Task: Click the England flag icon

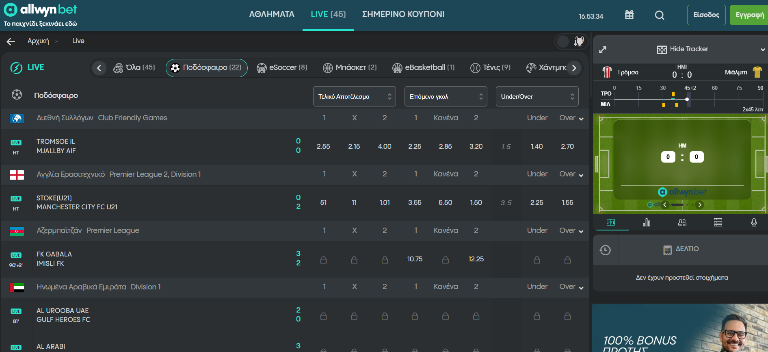Action: click(x=17, y=175)
